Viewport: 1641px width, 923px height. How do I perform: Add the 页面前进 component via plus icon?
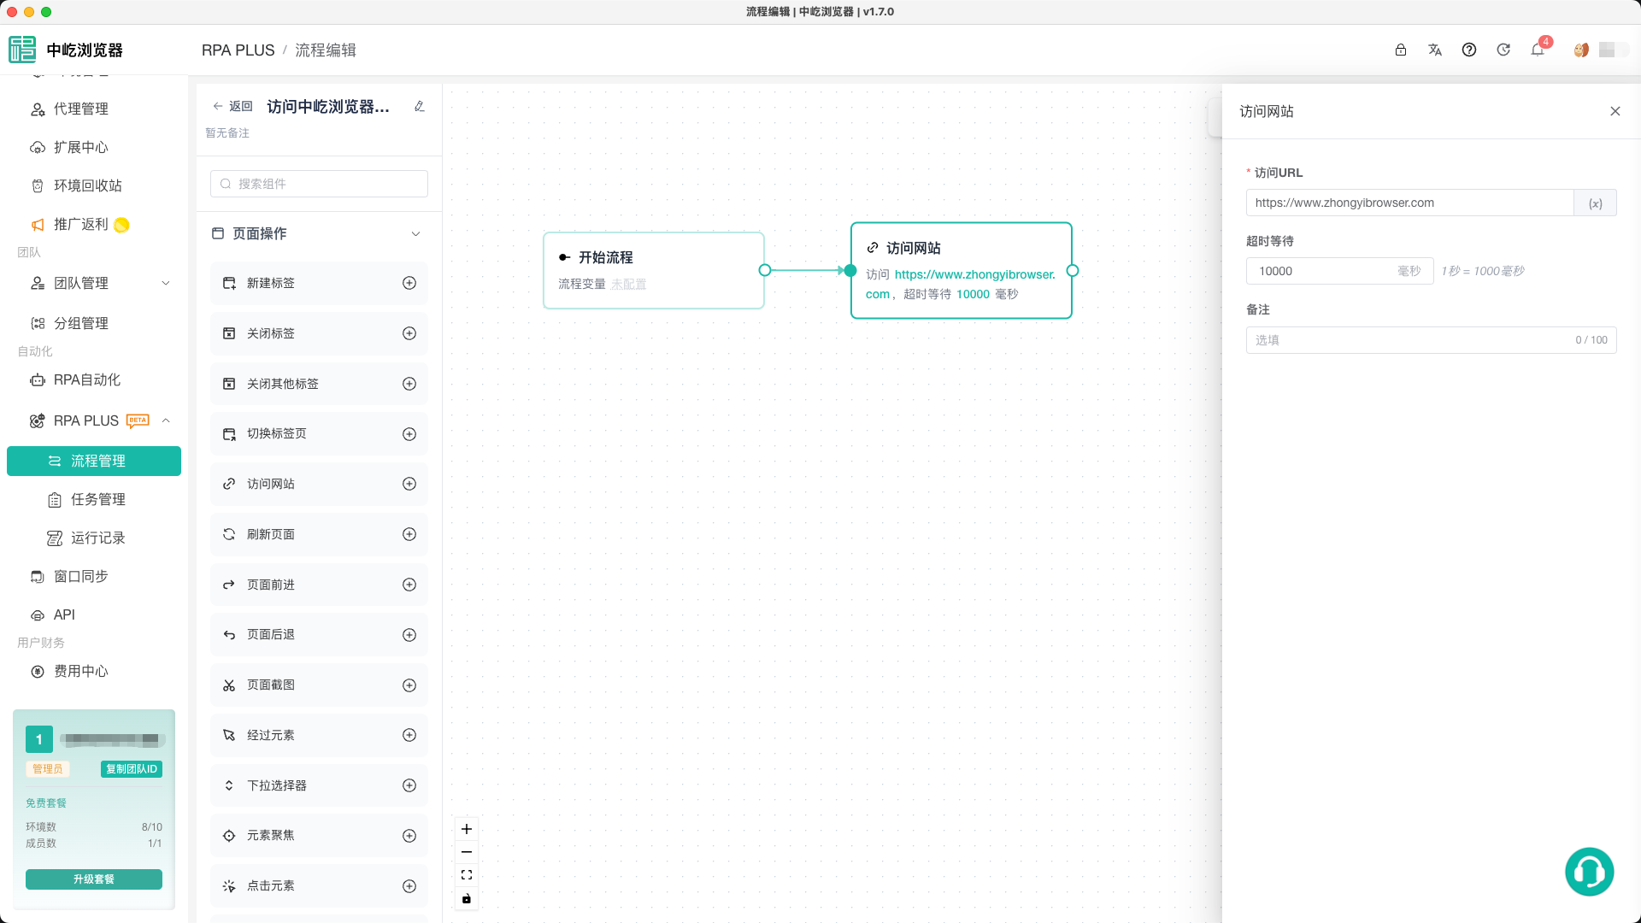(x=409, y=585)
